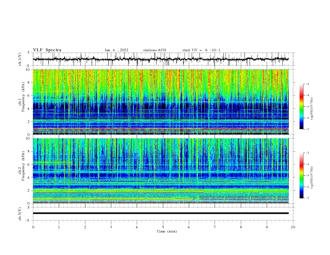Click the "-3" label on ch.1 colorbar
Viewport: 330px width, 255px height.
(x=307, y=84)
